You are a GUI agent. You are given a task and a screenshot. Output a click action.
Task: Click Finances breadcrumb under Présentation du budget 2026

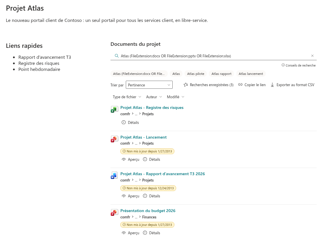pos(149,217)
